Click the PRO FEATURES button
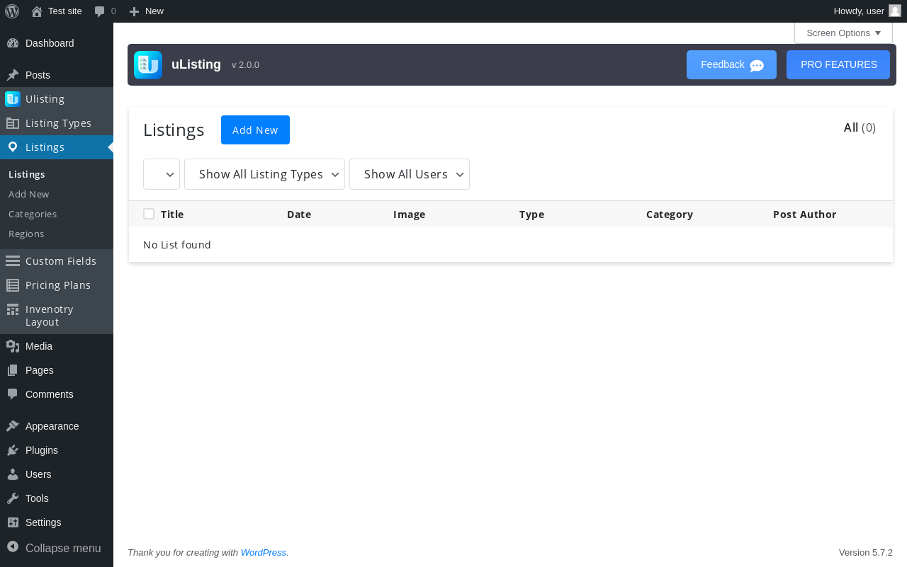Screen dimensions: 907x567 point(838,65)
